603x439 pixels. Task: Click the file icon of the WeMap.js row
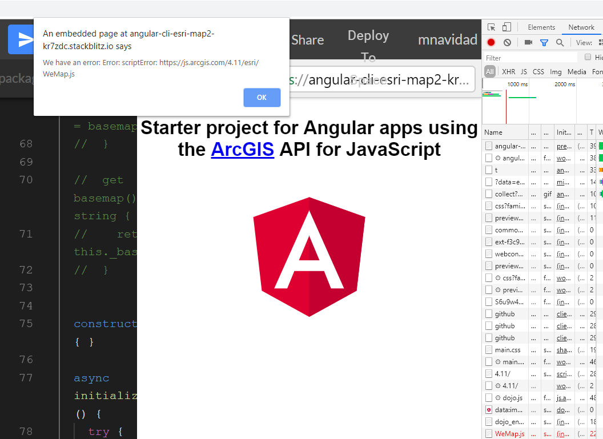point(488,434)
